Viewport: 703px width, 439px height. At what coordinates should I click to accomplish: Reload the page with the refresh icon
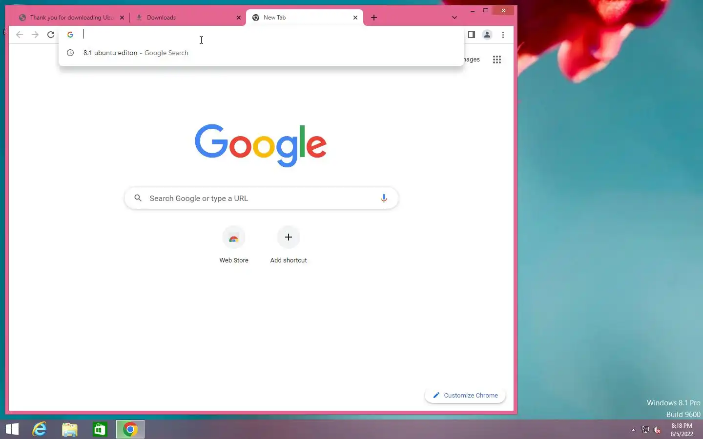(51, 35)
